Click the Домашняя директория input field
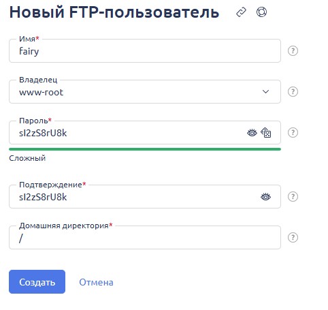 [145, 237]
